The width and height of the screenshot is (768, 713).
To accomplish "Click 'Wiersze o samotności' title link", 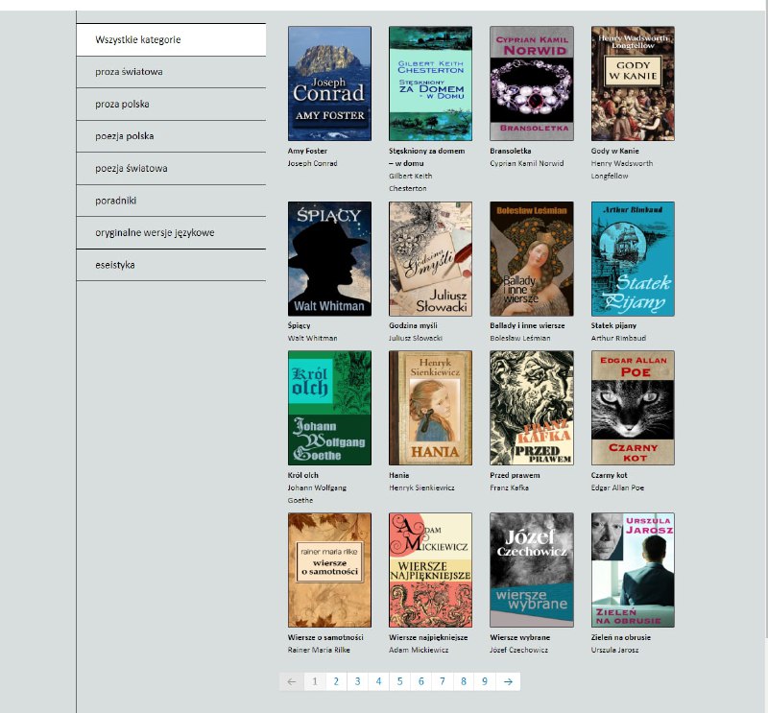I will click(x=325, y=637).
